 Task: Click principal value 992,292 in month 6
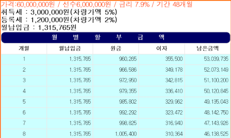point(128,113)
